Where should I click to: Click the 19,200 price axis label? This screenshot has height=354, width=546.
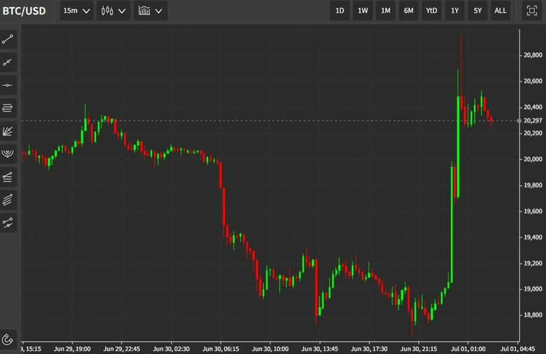pyautogui.click(x=533, y=264)
